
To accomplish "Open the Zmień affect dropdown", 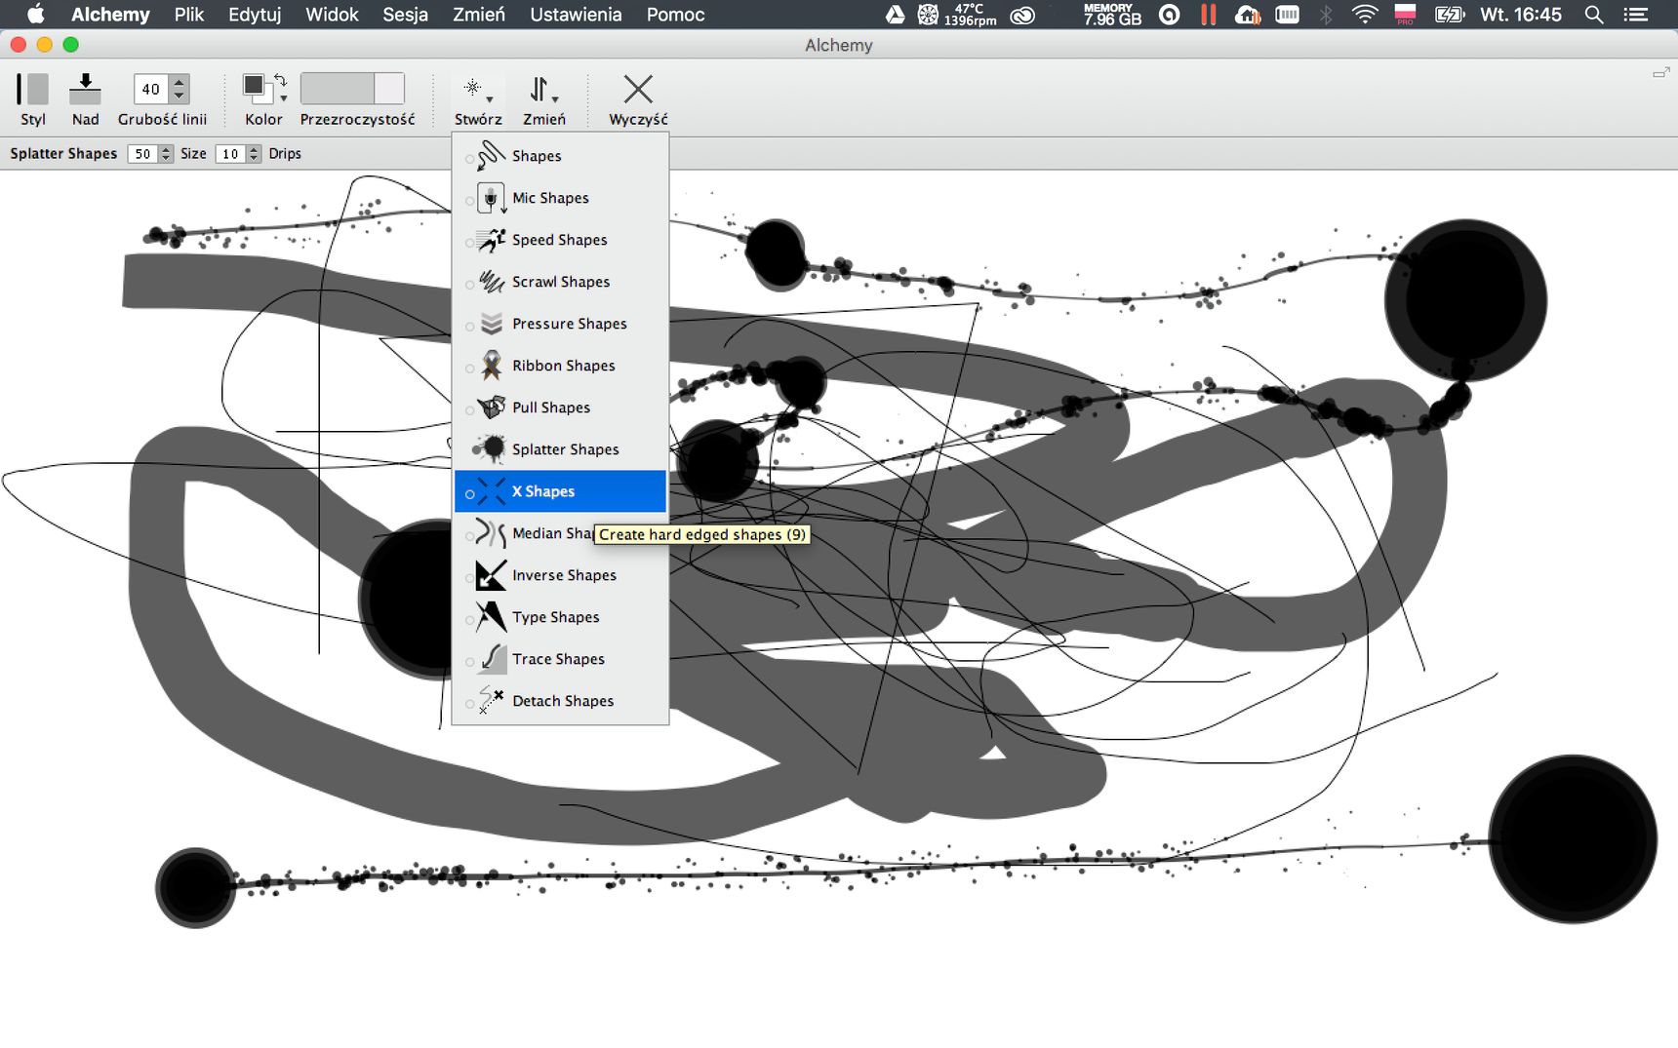I will (x=543, y=99).
